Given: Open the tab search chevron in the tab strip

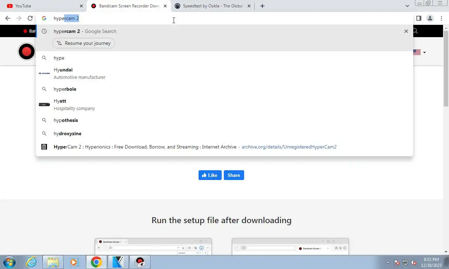Looking at the screenshot, I should (407, 6).
